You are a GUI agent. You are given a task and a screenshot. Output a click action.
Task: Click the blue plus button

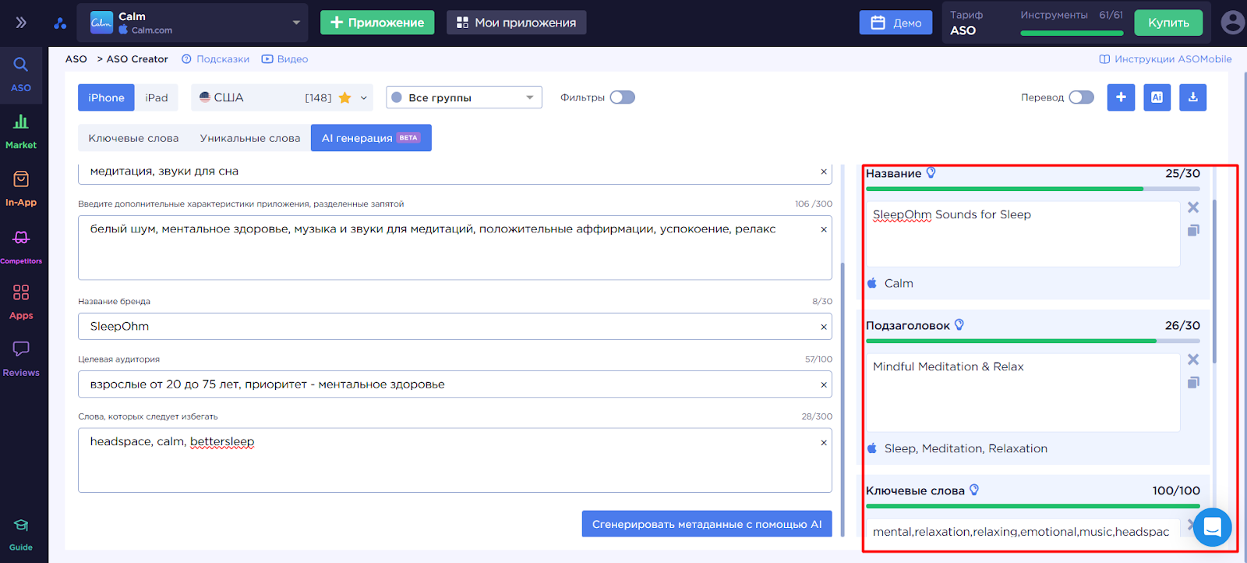click(1121, 97)
